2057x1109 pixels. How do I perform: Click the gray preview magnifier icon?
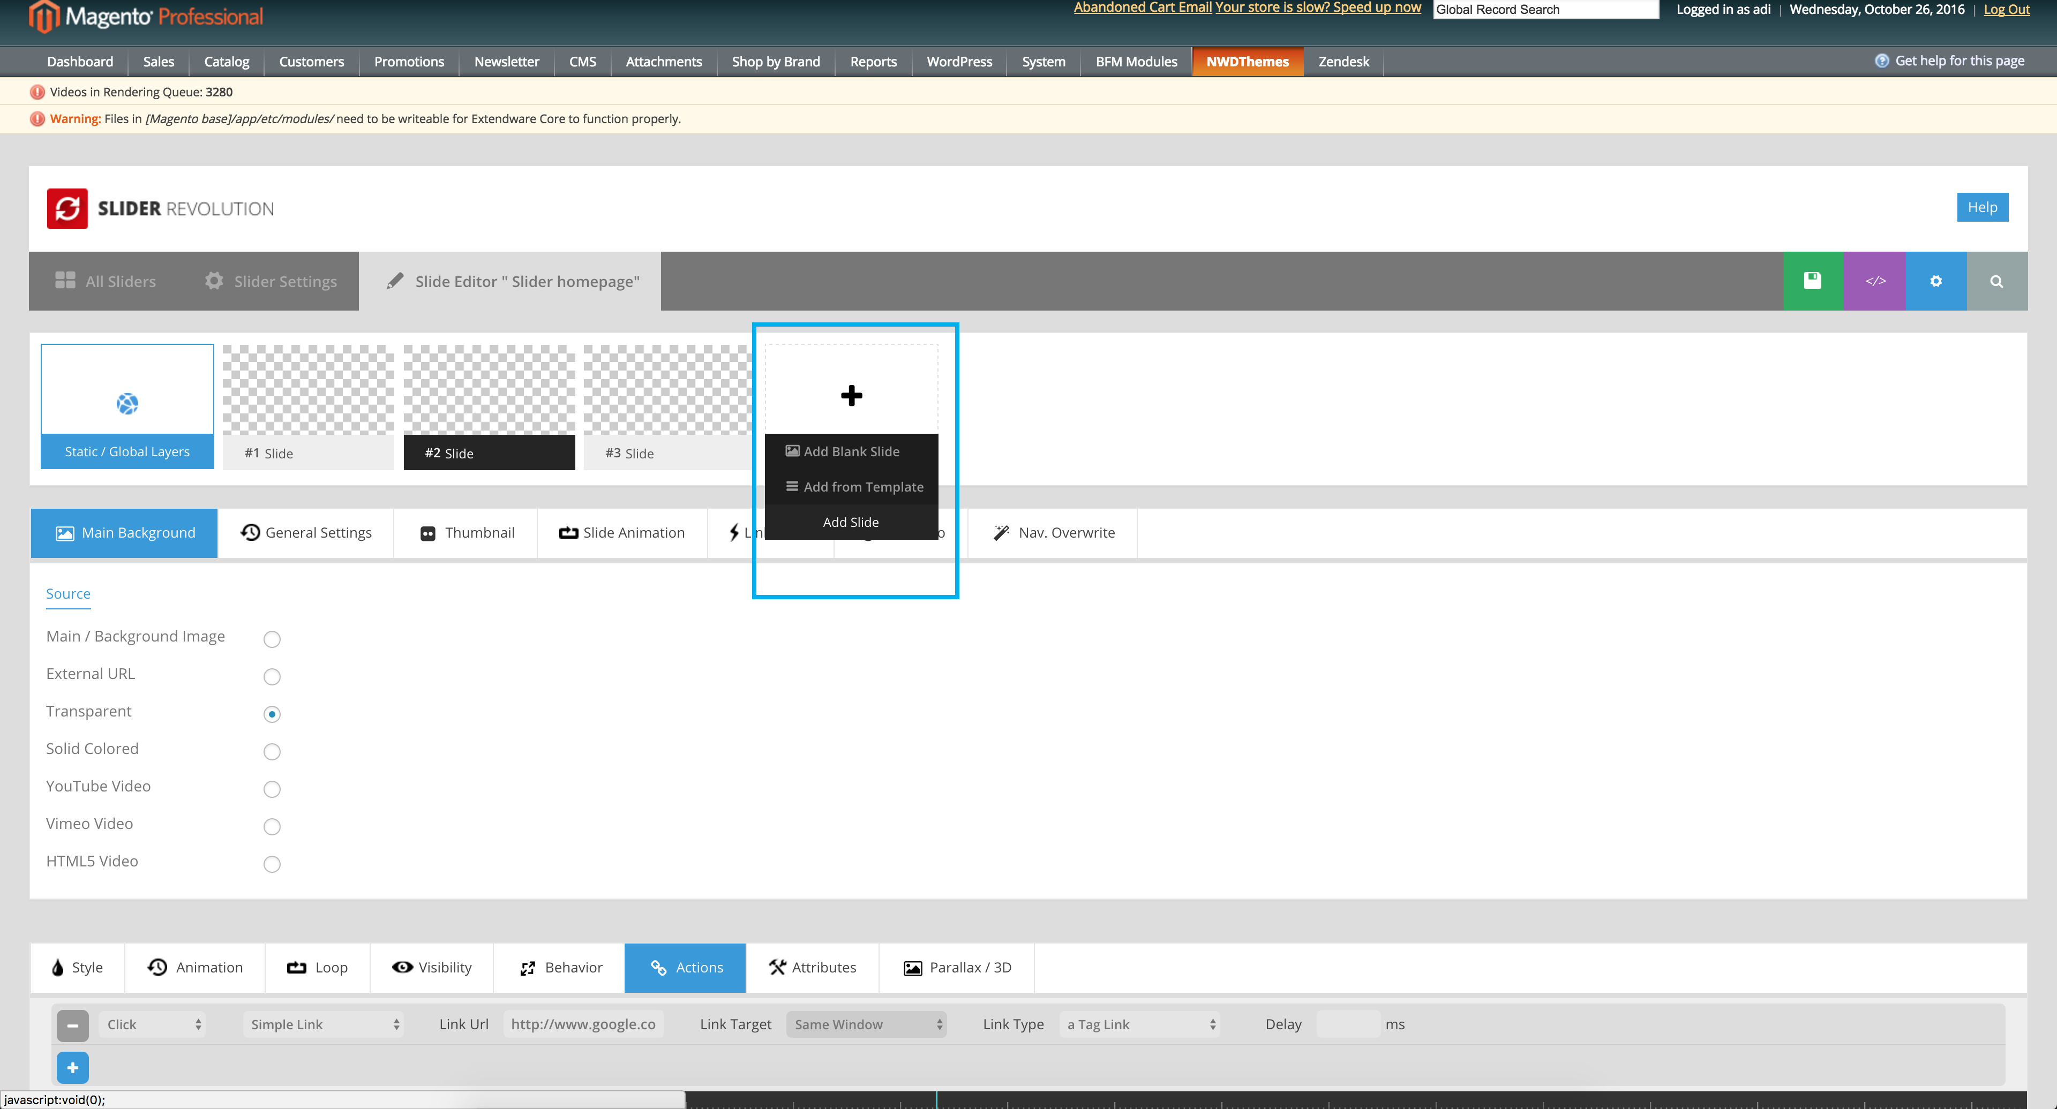tap(1996, 281)
